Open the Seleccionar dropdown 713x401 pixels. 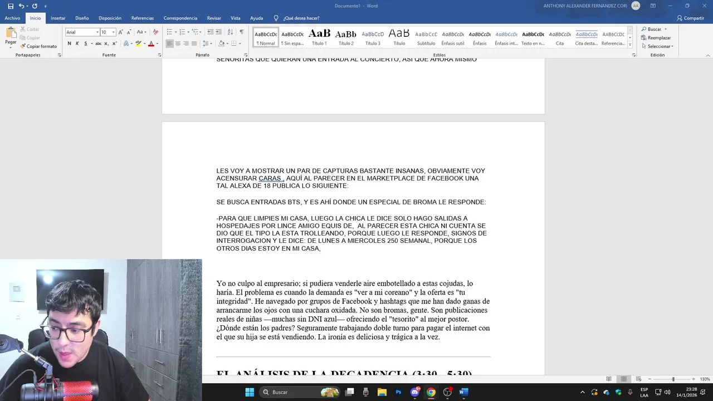click(x=657, y=46)
